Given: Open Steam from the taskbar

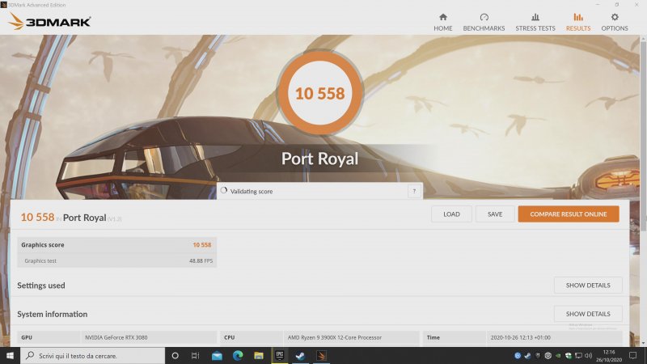Looking at the screenshot, I should coord(300,355).
